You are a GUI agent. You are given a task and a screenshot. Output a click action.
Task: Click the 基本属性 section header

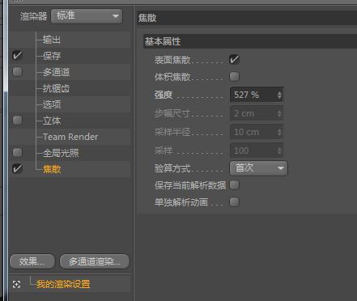coord(250,41)
